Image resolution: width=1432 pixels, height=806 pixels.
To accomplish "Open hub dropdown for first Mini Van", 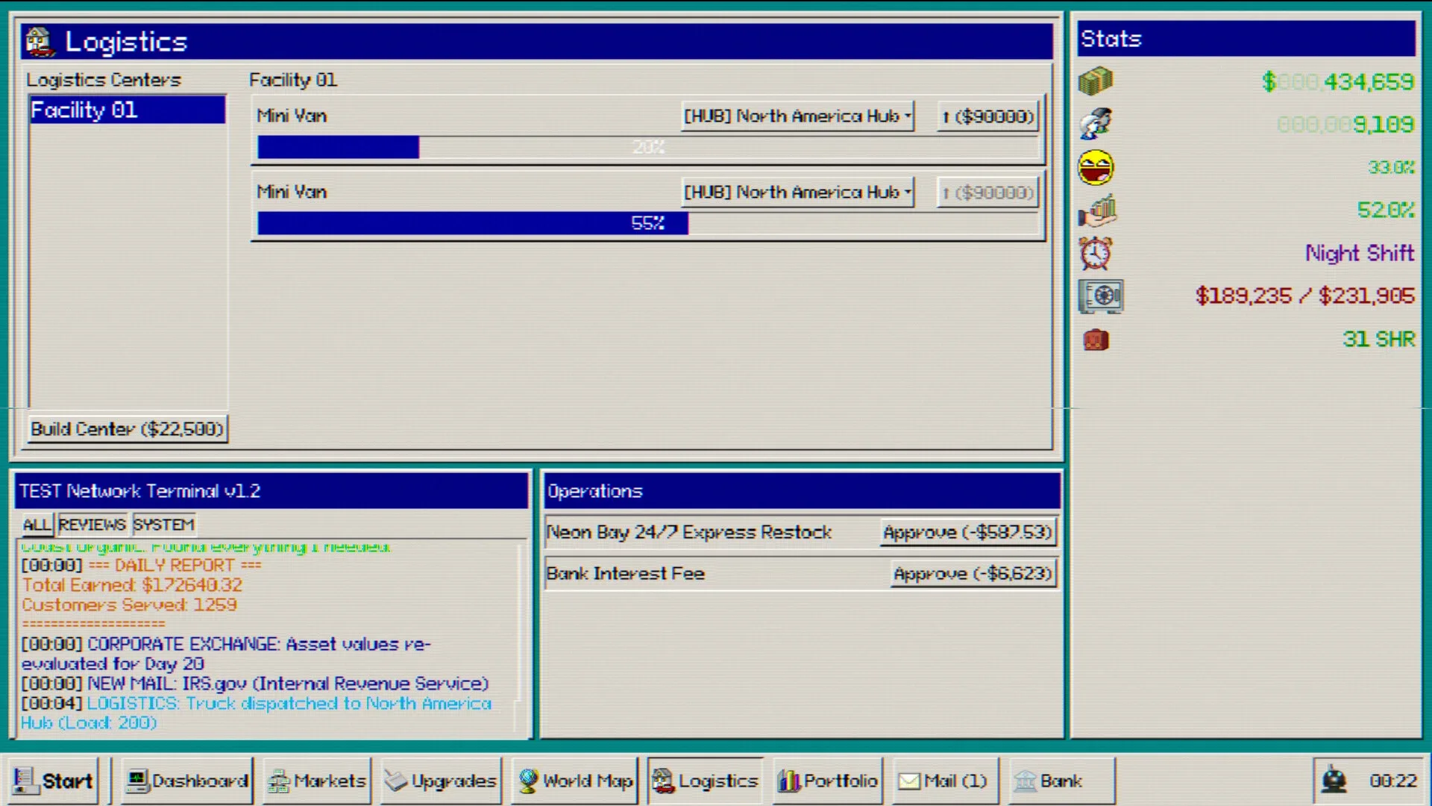I will (x=798, y=116).
